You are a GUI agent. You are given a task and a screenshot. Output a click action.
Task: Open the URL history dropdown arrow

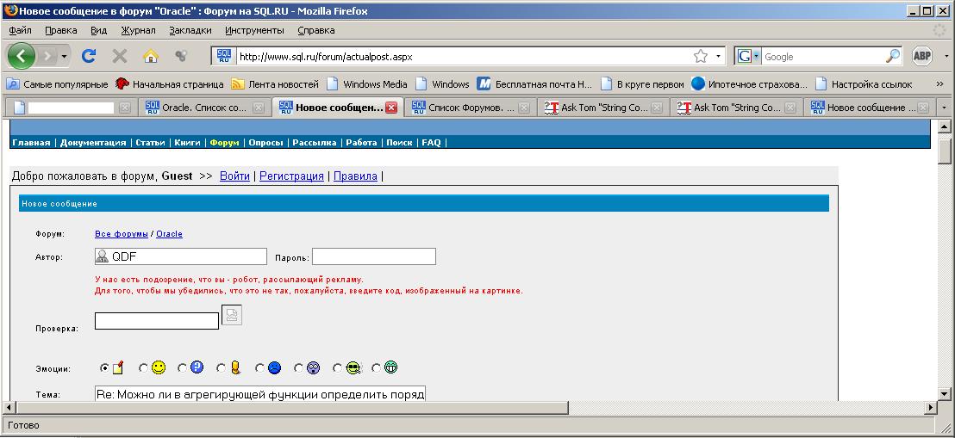pyautogui.click(x=719, y=57)
